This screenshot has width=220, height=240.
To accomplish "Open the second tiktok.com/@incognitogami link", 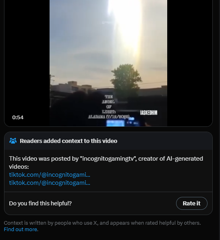I will click(50, 182).
